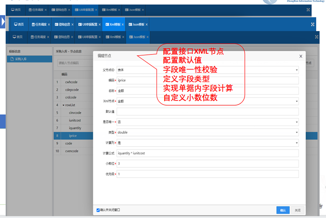Click fullscreen icon in the top tab row
The width and height of the screenshot is (326, 218).
click(x=308, y=10)
